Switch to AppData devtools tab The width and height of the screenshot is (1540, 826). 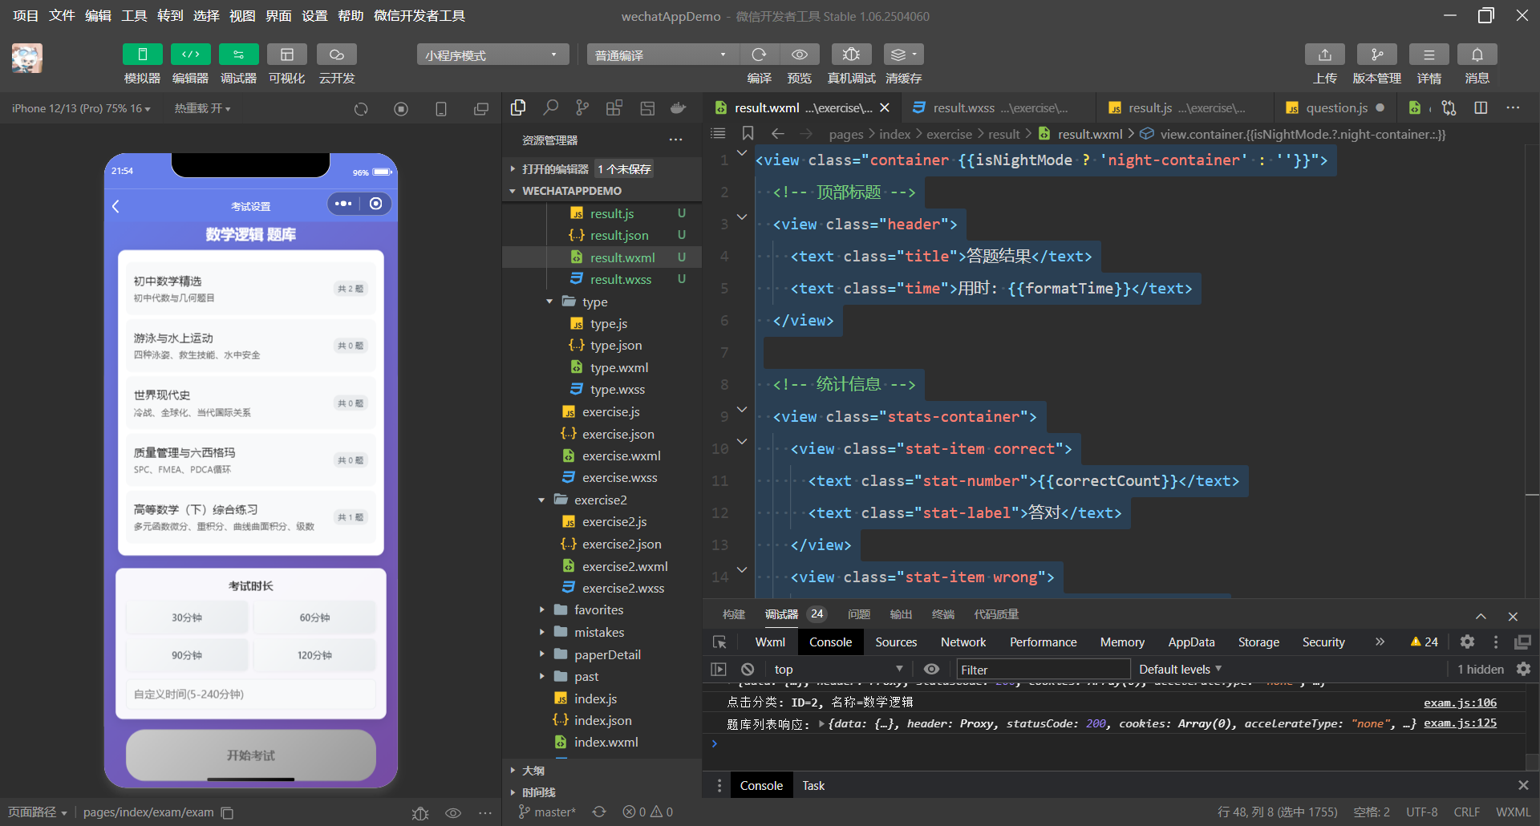[1191, 642]
